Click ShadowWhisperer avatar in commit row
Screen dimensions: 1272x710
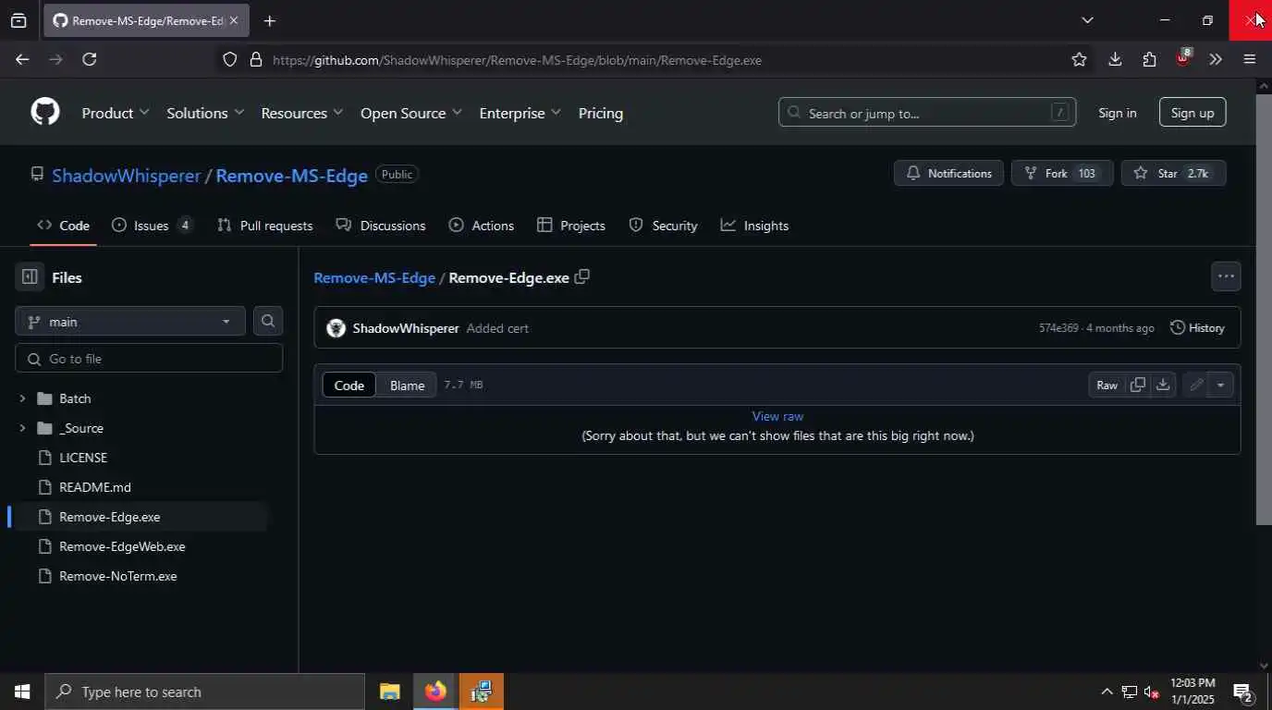336,328
